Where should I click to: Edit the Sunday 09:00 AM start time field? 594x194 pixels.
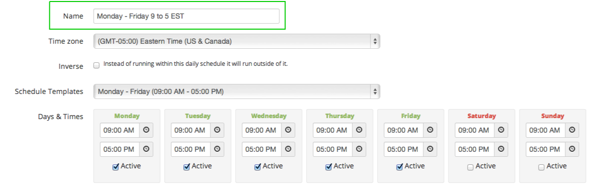point(546,130)
